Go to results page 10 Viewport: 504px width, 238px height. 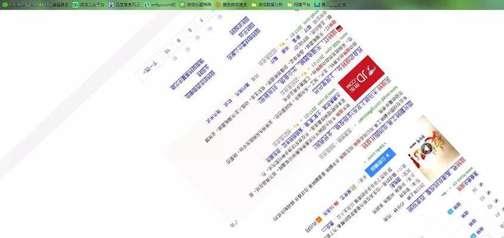pyautogui.click(x=167, y=51)
